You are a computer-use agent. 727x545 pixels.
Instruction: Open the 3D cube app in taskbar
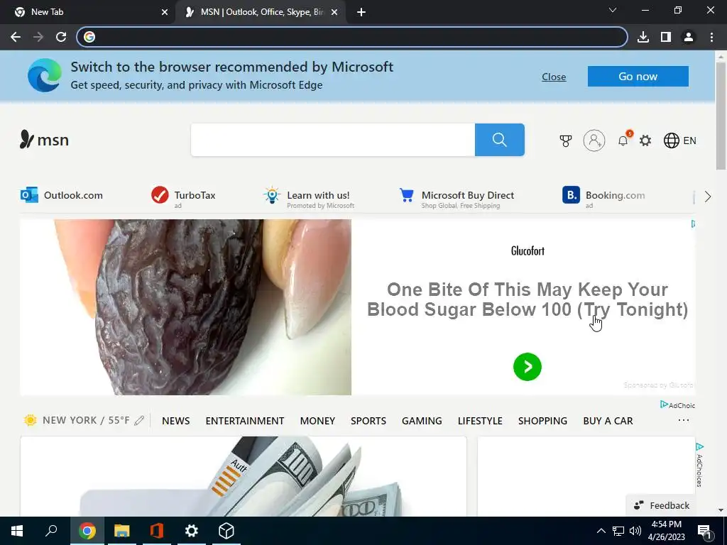pyautogui.click(x=226, y=531)
